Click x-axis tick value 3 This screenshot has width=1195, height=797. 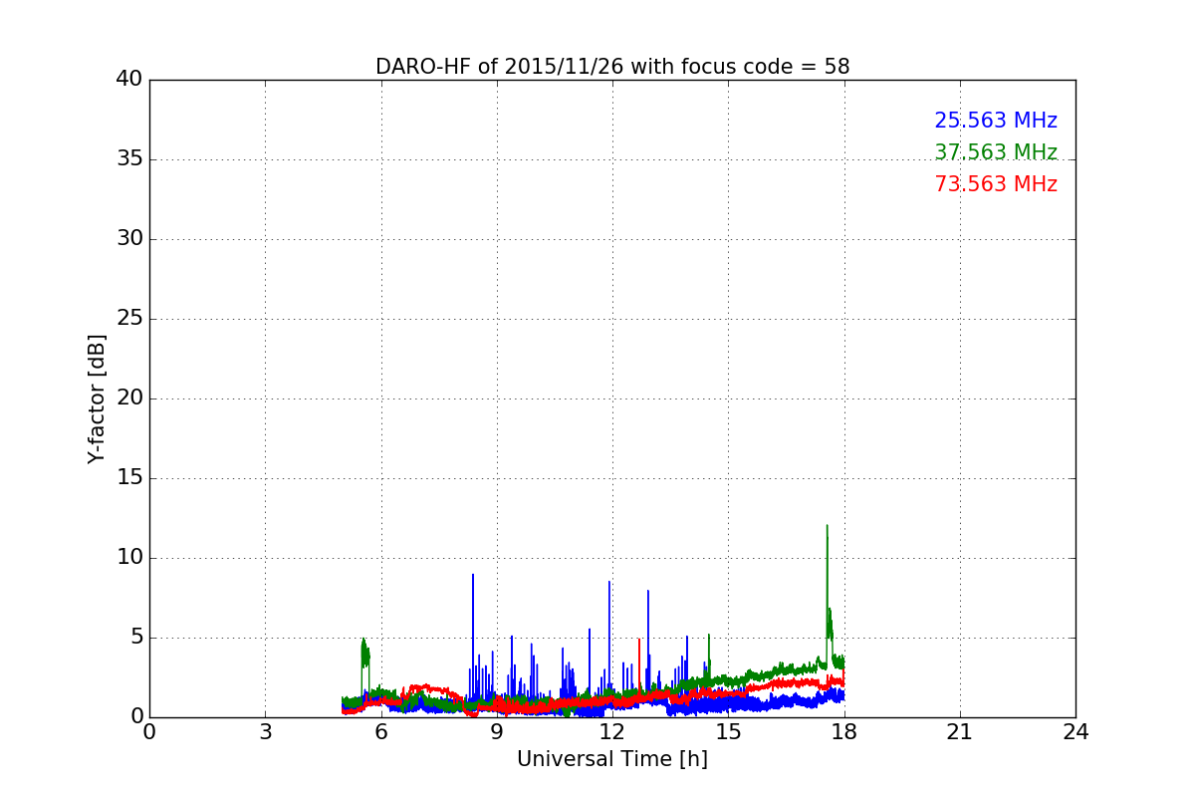pos(265,732)
